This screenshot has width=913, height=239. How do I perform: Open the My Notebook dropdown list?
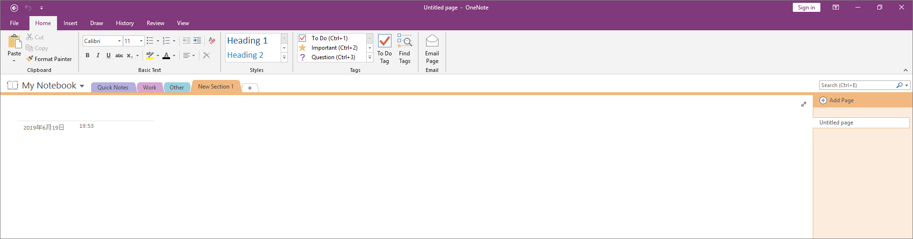tap(82, 86)
